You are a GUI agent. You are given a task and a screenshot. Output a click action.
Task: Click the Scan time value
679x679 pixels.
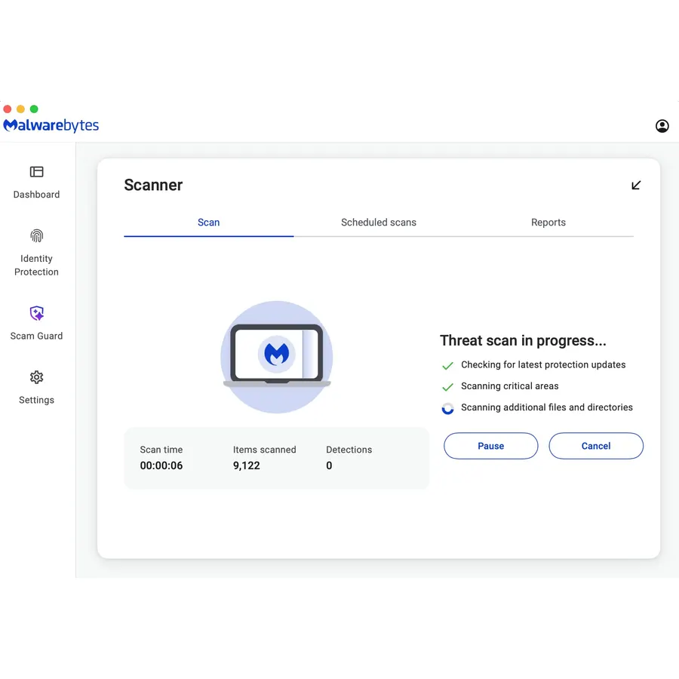coord(161,465)
